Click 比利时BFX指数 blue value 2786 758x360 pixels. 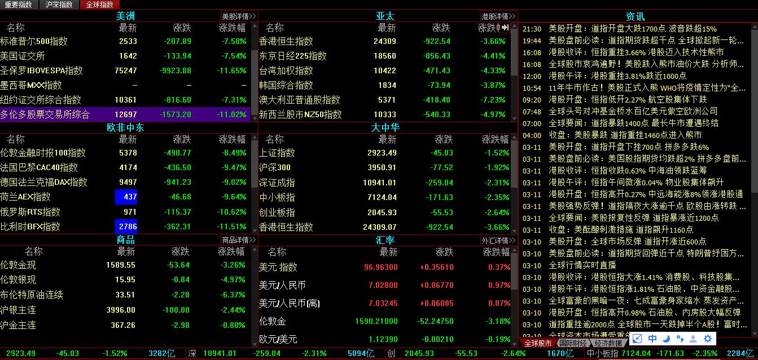pyautogui.click(x=126, y=226)
